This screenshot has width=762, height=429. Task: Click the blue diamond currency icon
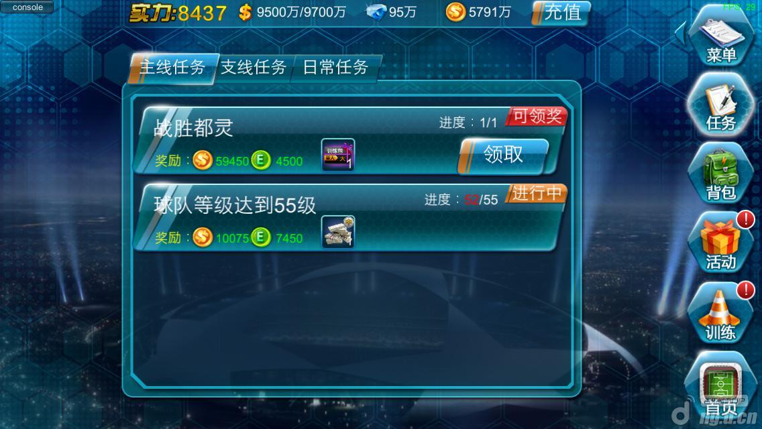point(376,12)
